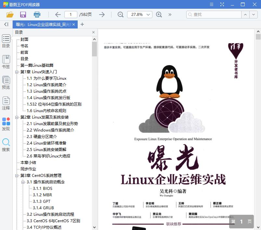The width and height of the screenshot is (261, 230).
Task: Jump to 目录 entry in outline tree
Action: coord(24,59)
